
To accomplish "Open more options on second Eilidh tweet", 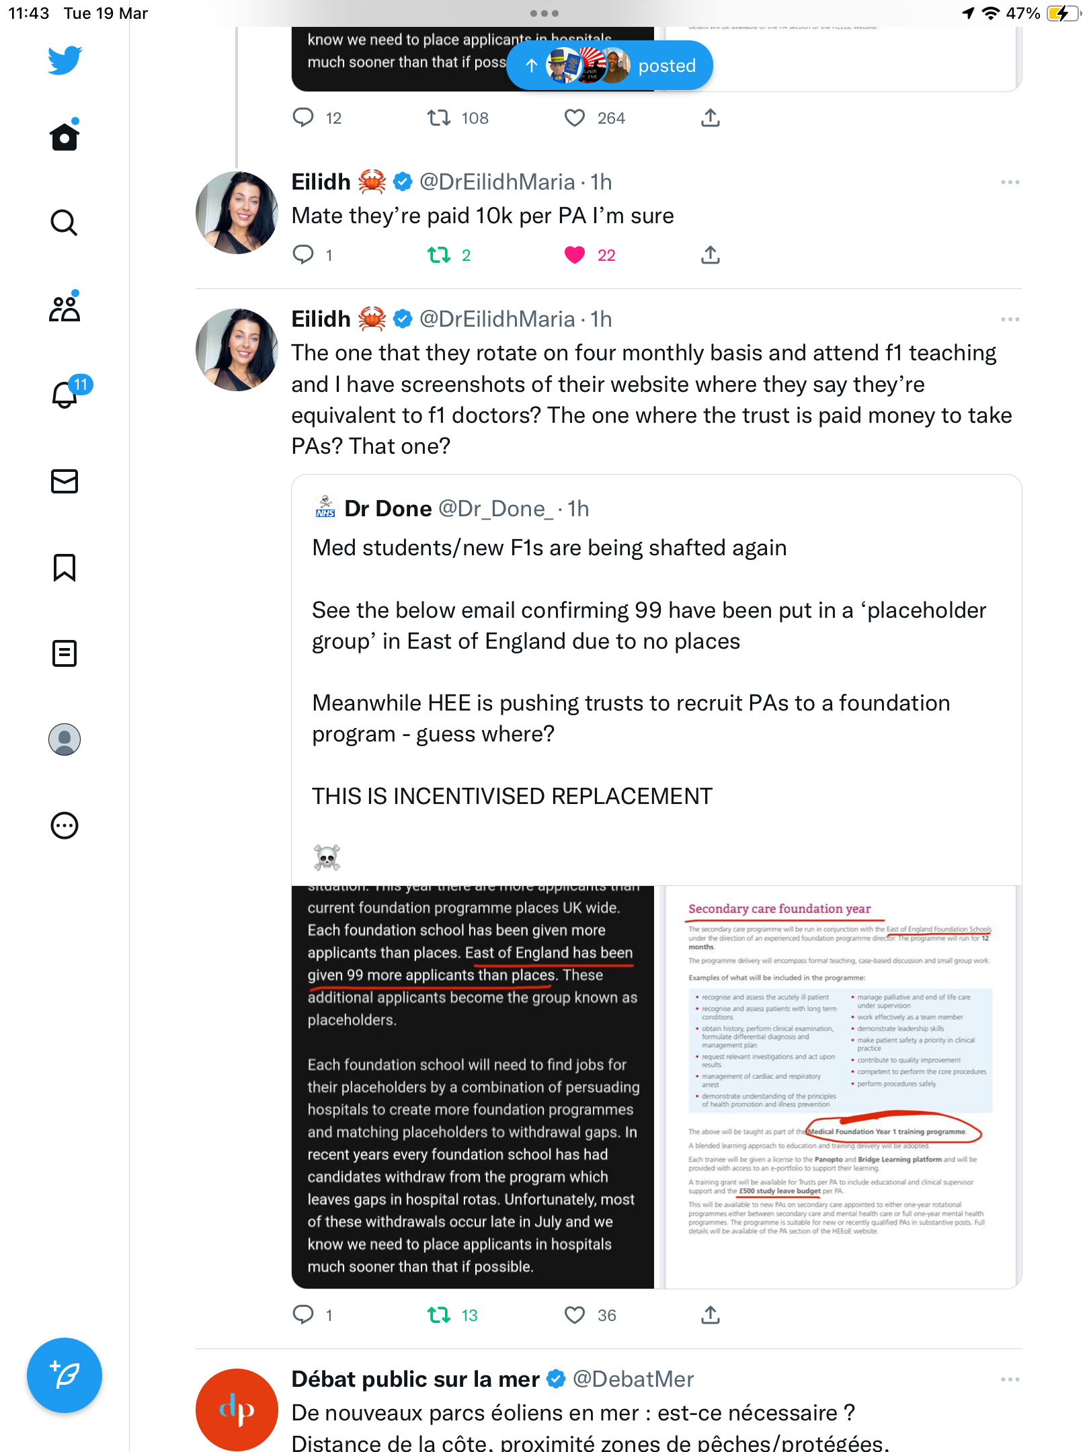I will (1010, 319).
